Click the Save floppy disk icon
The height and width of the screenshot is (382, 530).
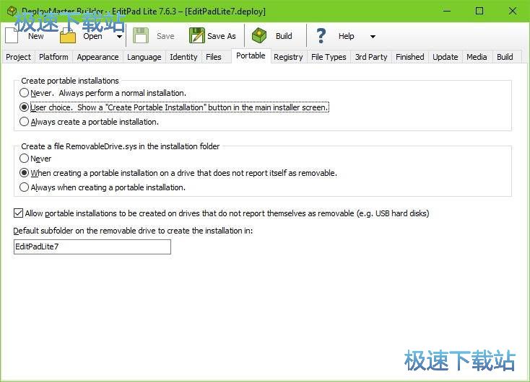point(141,35)
